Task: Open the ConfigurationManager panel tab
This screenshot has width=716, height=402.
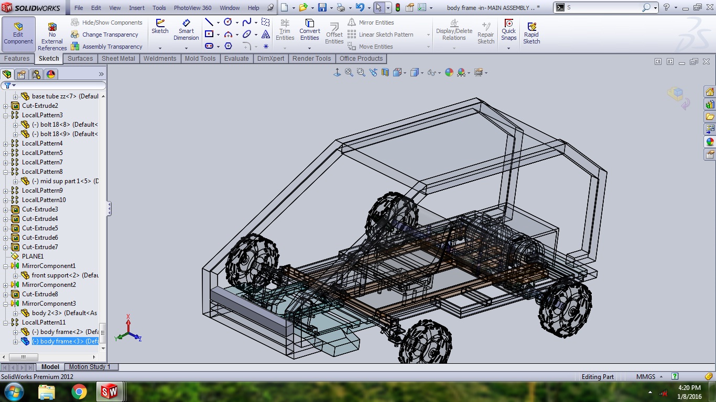Action: click(36, 74)
